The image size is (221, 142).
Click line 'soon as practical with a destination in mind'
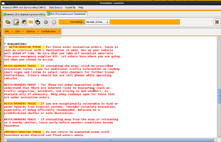tap(59, 50)
